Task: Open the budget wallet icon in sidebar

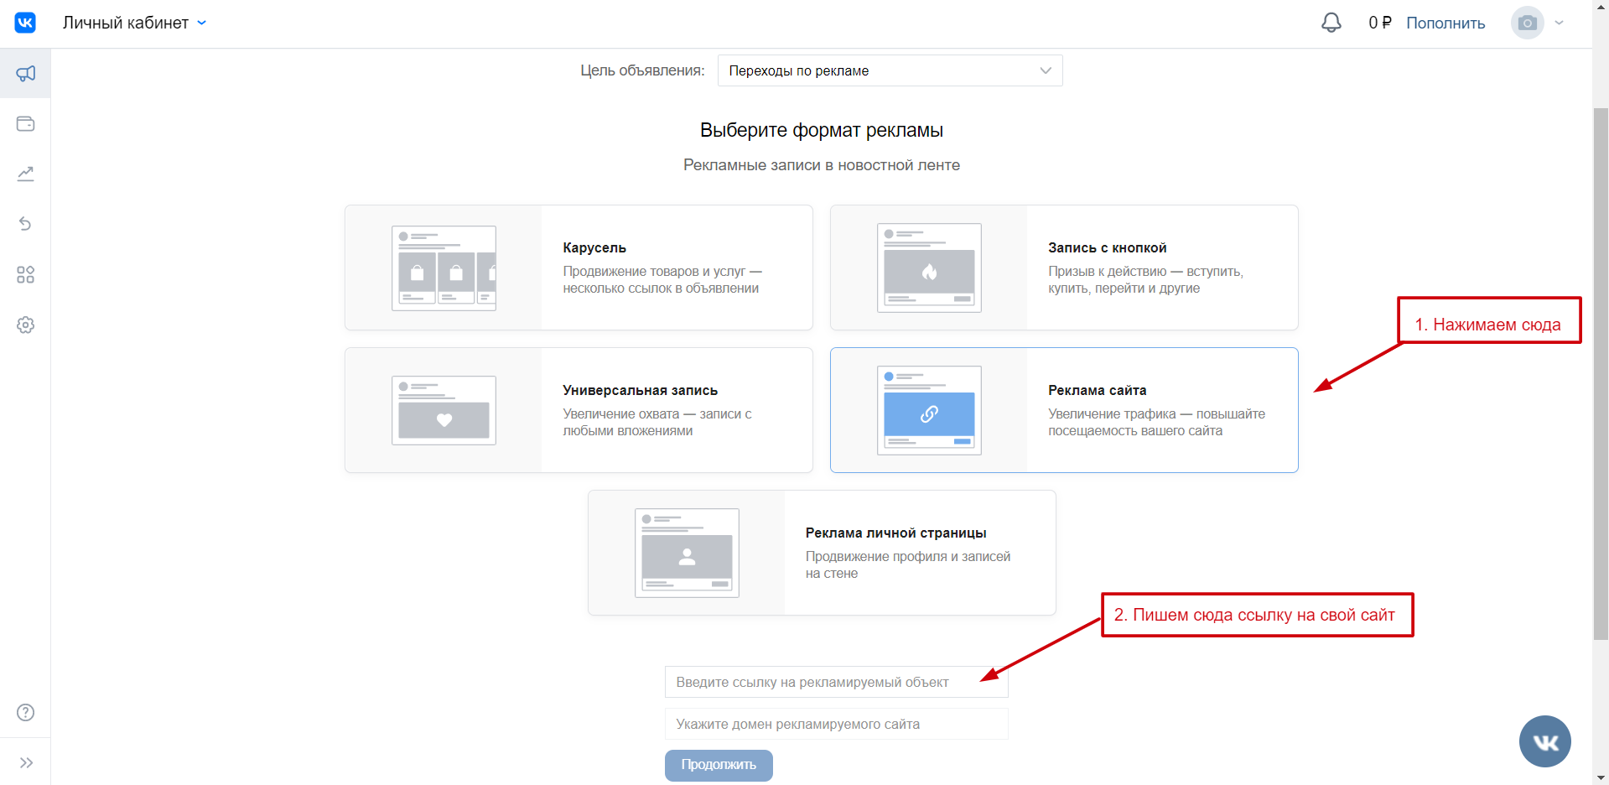Action: click(x=25, y=124)
